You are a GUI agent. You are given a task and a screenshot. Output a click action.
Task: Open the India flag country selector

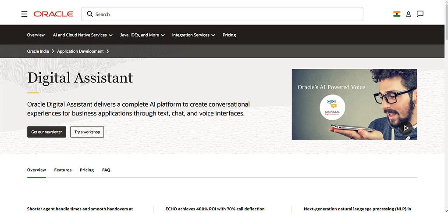[x=397, y=14]
